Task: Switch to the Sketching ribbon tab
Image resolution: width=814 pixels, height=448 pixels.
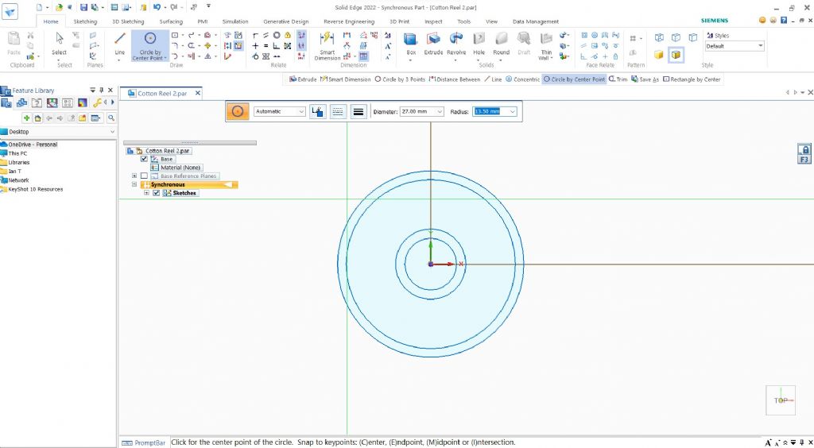Action: [85, 21]
